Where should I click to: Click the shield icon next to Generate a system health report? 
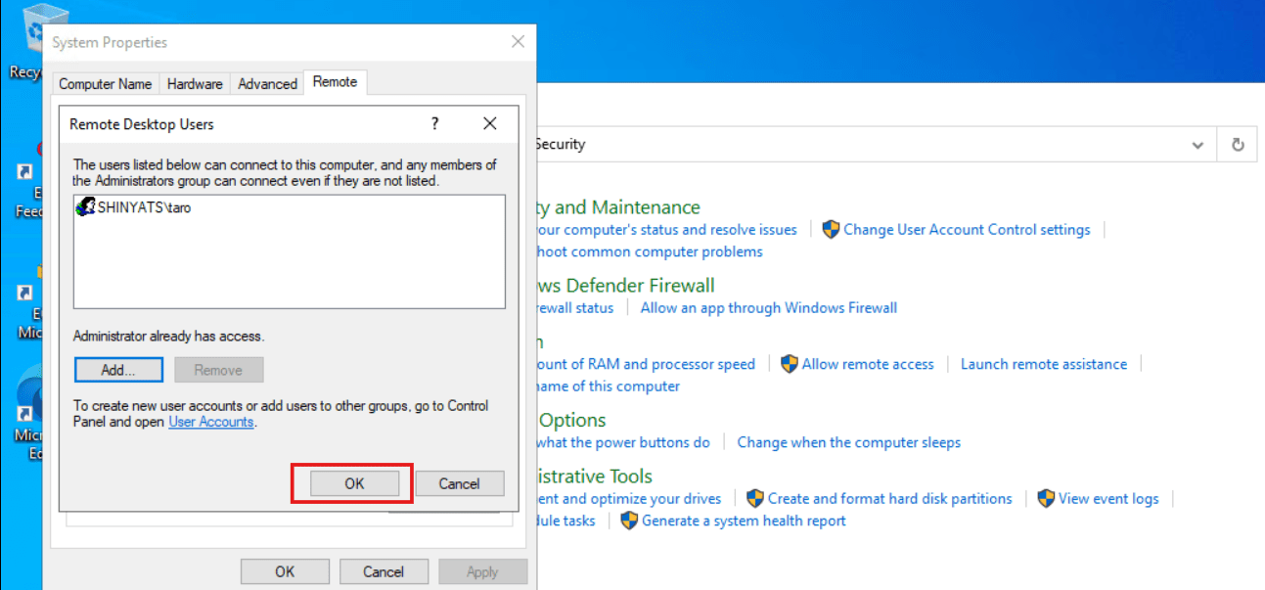click(x=629, y=521)
